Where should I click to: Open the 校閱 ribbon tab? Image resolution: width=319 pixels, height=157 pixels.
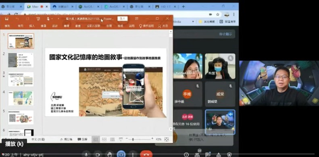109,26
